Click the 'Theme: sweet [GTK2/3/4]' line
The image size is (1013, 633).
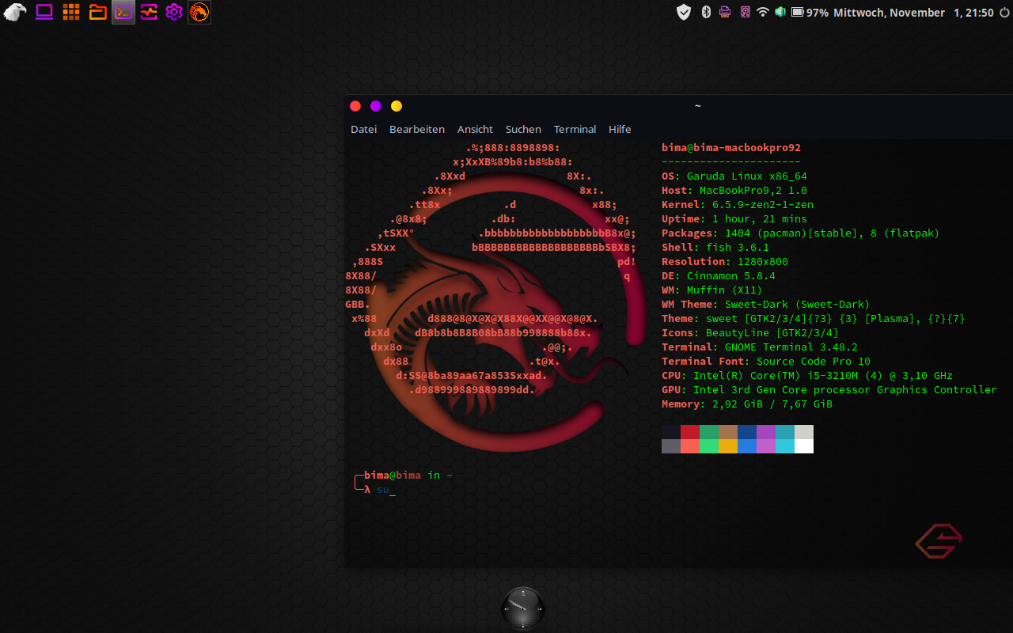point(814,319)
